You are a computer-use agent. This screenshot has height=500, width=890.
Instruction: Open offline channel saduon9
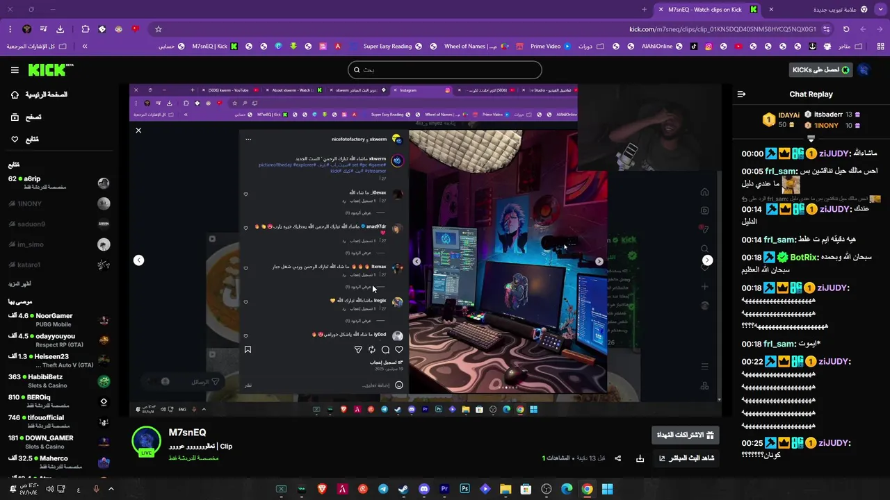click(x=59, y=224)
